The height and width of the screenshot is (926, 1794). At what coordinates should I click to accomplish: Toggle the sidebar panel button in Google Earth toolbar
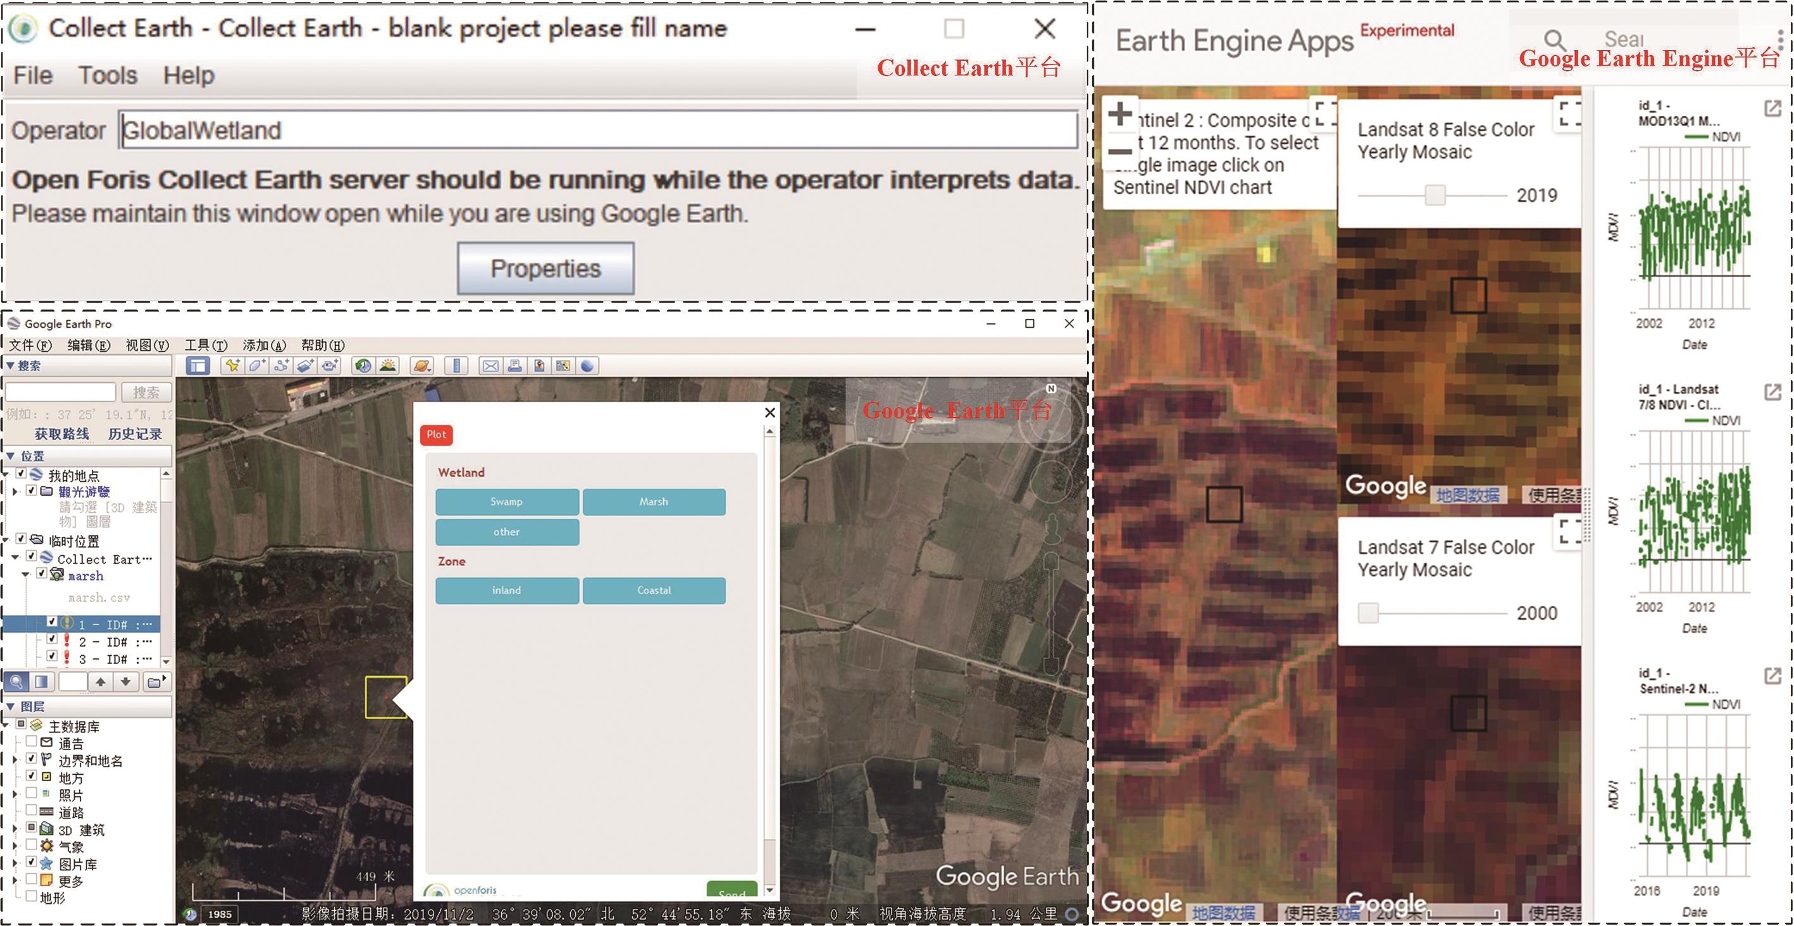[x=198, y=366]
